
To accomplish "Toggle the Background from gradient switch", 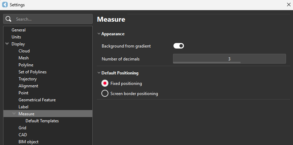I will tap(178, 46).
